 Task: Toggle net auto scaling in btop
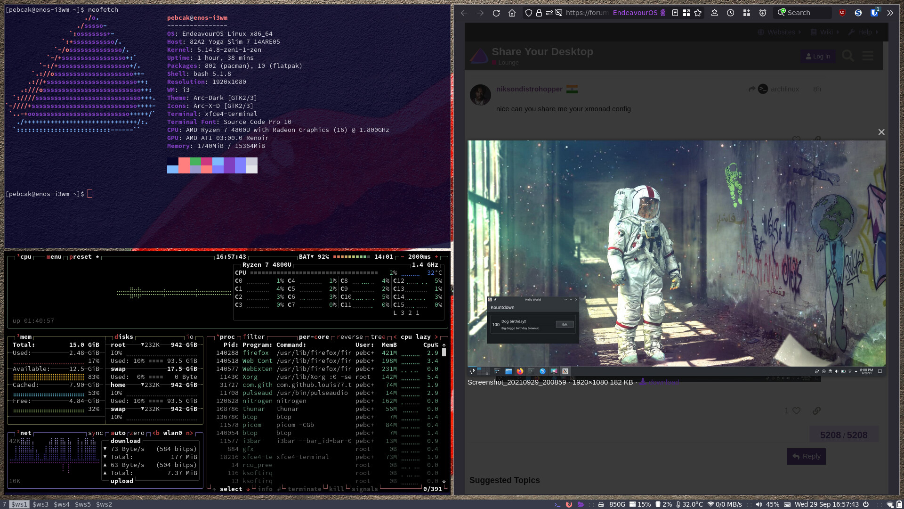point(118,433)
